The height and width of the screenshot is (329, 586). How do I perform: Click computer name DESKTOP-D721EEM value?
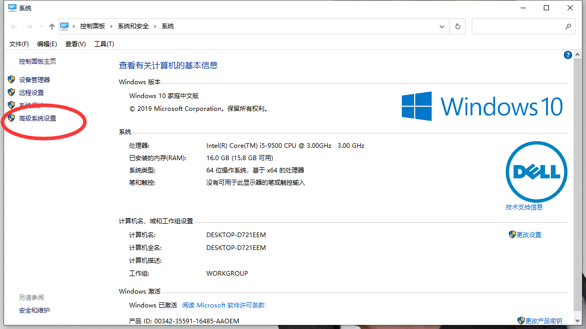pos(236,235)
